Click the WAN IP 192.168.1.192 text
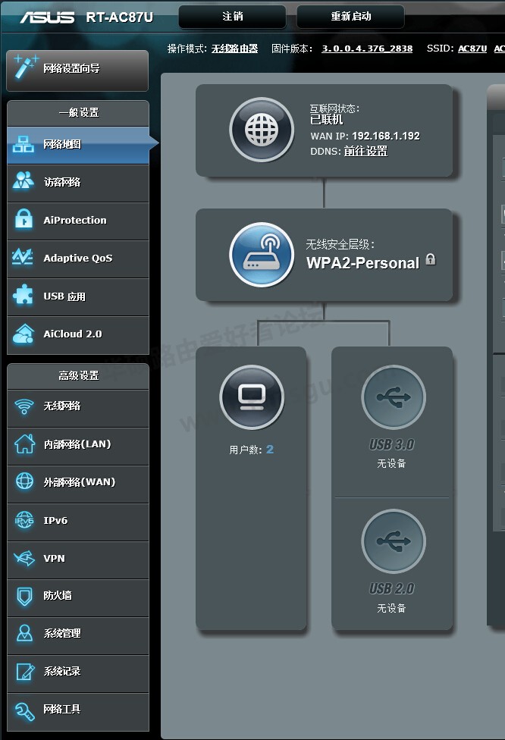Image resolution: width=505 pixels, height=740 pixels. (365, 136)
